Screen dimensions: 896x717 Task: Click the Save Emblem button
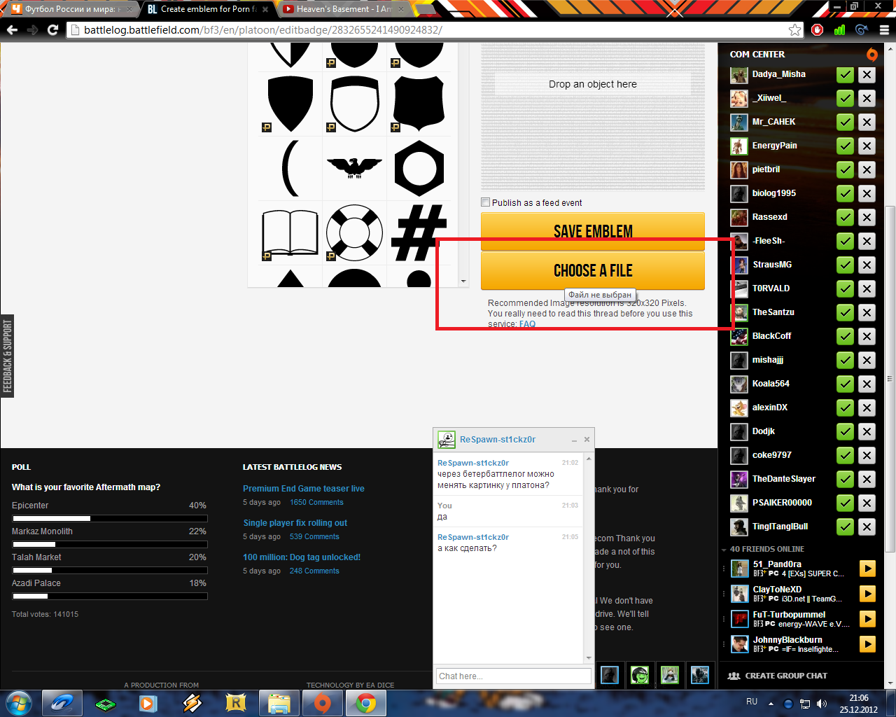593,231
